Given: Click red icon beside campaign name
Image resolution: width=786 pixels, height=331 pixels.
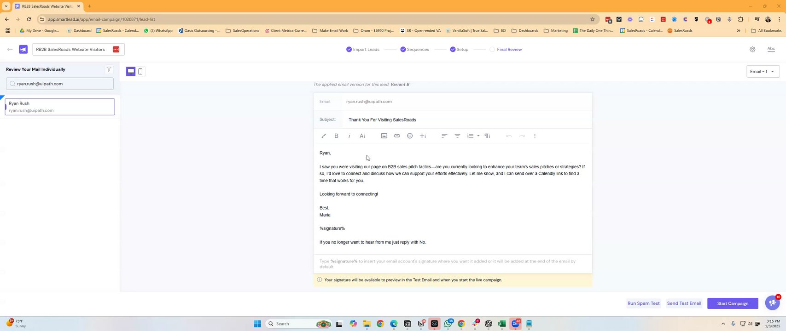Looking at the screenshot, I should tap(116, 49).
